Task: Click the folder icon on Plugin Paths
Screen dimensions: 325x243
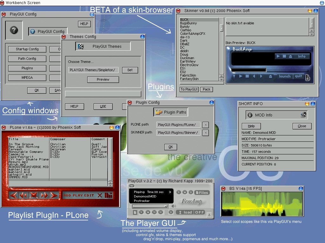Action: click(159, 112)
